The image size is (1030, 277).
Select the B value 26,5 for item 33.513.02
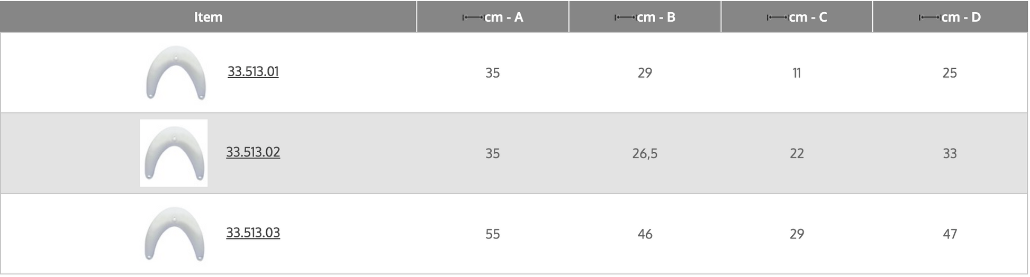[x=645, y=154]
